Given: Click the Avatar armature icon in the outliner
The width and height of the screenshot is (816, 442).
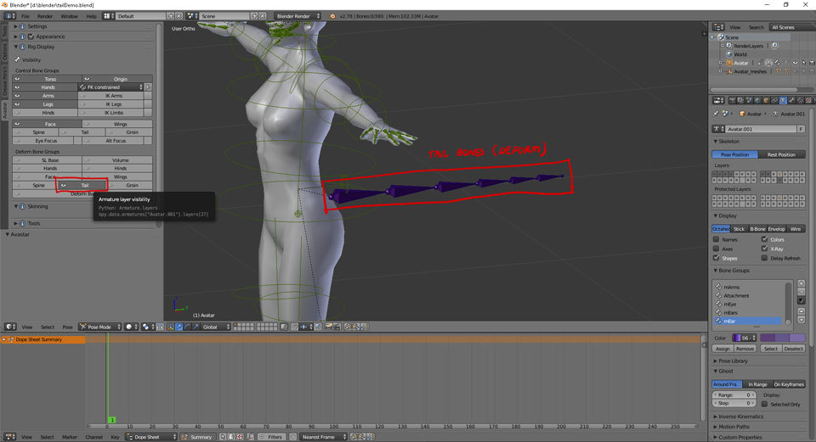Looking at the screenshot, I should click(728, 63).
